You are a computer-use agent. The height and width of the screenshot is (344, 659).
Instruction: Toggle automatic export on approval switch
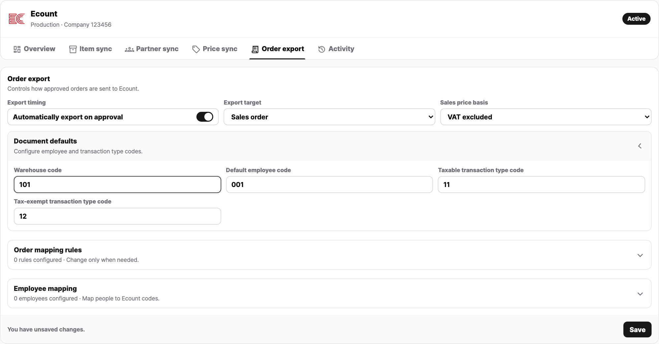pyautogui.click(x=205, y=117)
